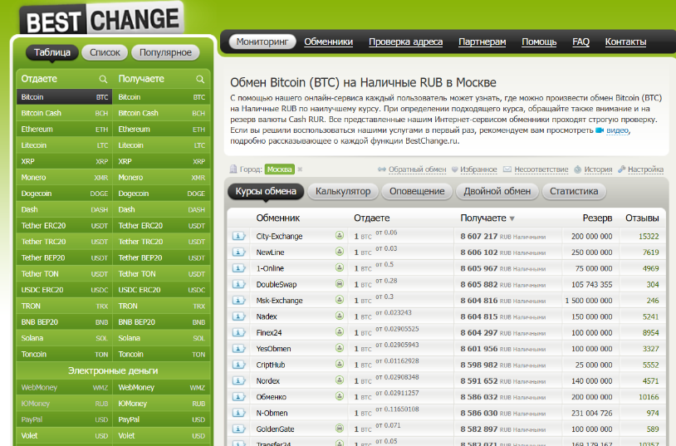676x446 pixels.
Task: Open info icon for DoubleSwap row
Action: [x=239, y=284]
